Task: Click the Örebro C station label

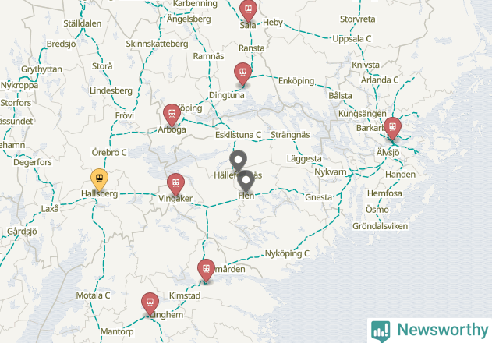Action: coord(109,153)
